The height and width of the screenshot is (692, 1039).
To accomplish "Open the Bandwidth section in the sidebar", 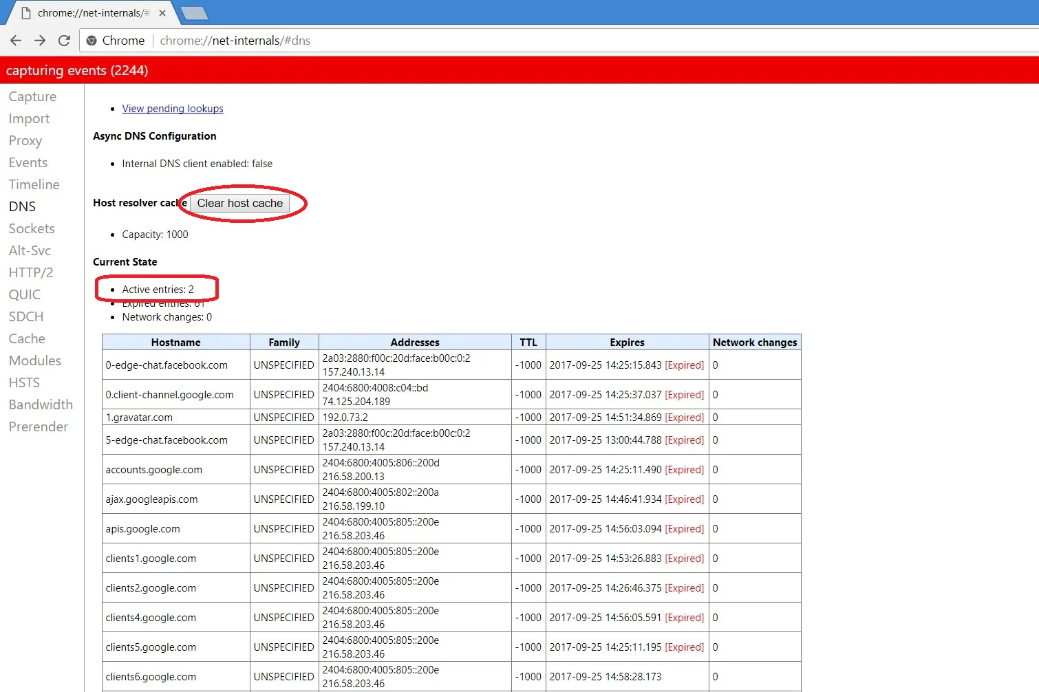I will pos(41,404).
